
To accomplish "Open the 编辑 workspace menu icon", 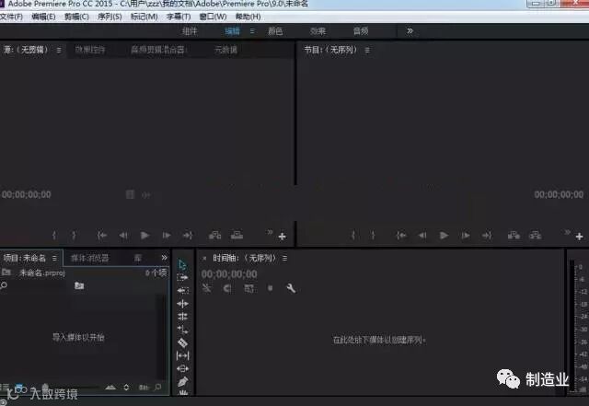I will [252, 30].
